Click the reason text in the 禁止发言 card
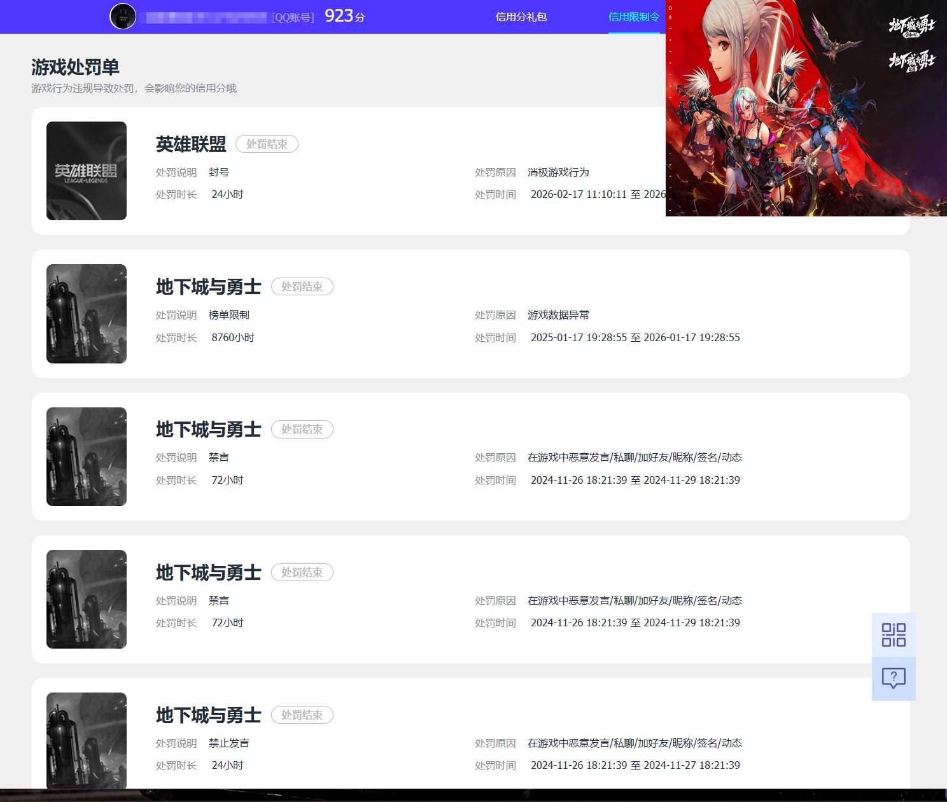 [635, 743]
